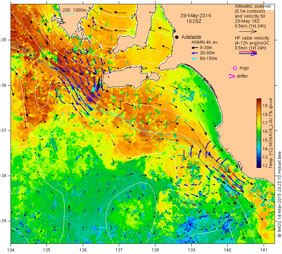Click the longitude axis label 140

tap(227, 250)
